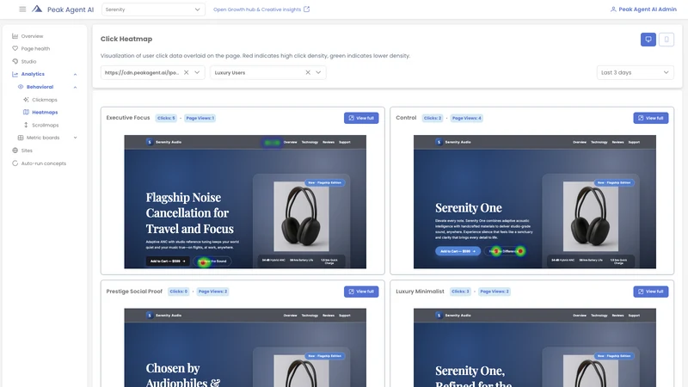Open Growth hub & Creative insights link
Screen dimensions: 688x387
(x=257, y=9)
